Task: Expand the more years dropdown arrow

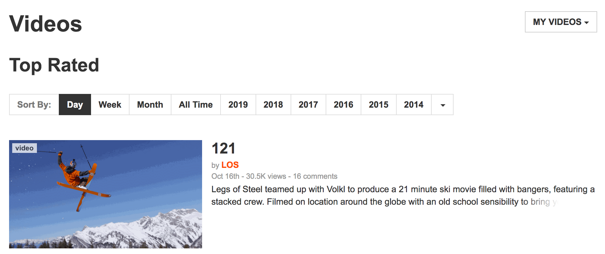Action: (x=442, y=105)
